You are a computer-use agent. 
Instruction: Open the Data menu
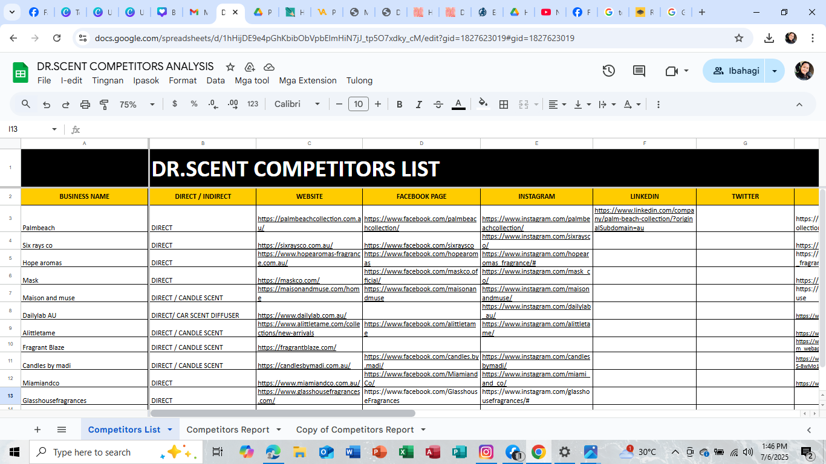pyautogui.click(x=216, y=80)
